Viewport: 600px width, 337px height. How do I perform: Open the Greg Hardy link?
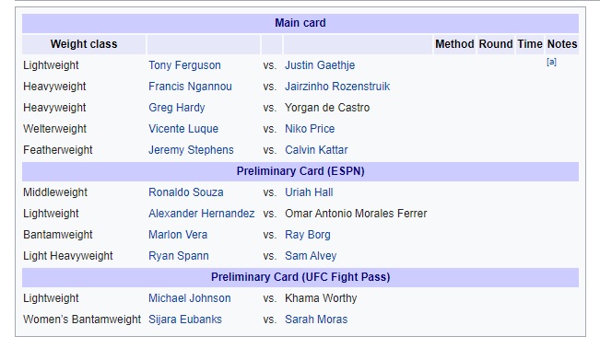tap(176, 108)
